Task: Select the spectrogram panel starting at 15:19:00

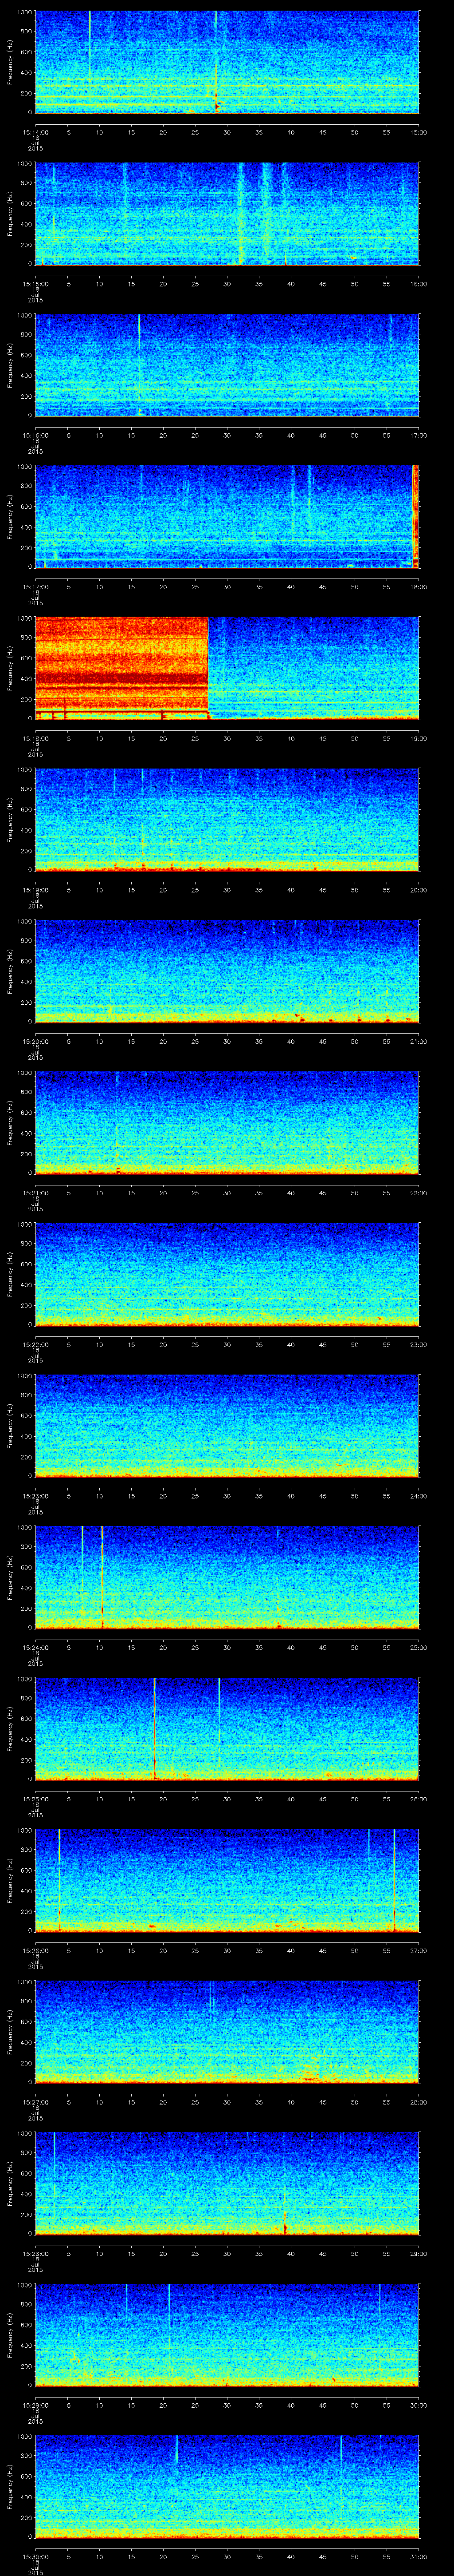Action: click(x=227, y=819)
